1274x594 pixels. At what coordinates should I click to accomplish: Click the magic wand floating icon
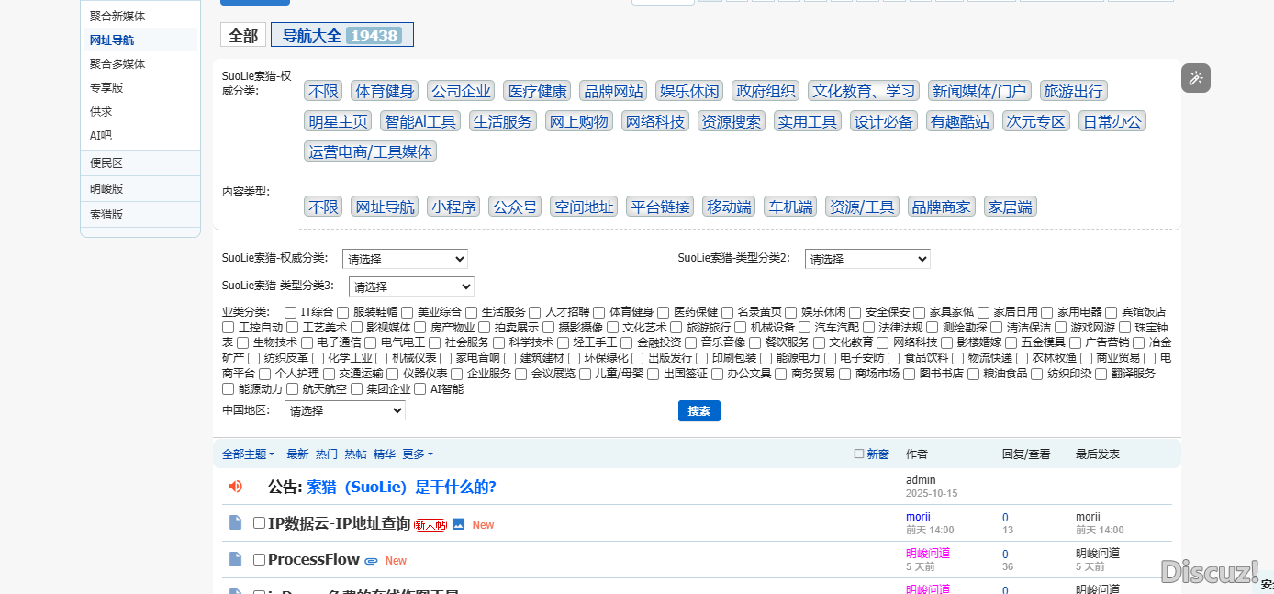click(x=1195, y=78)
